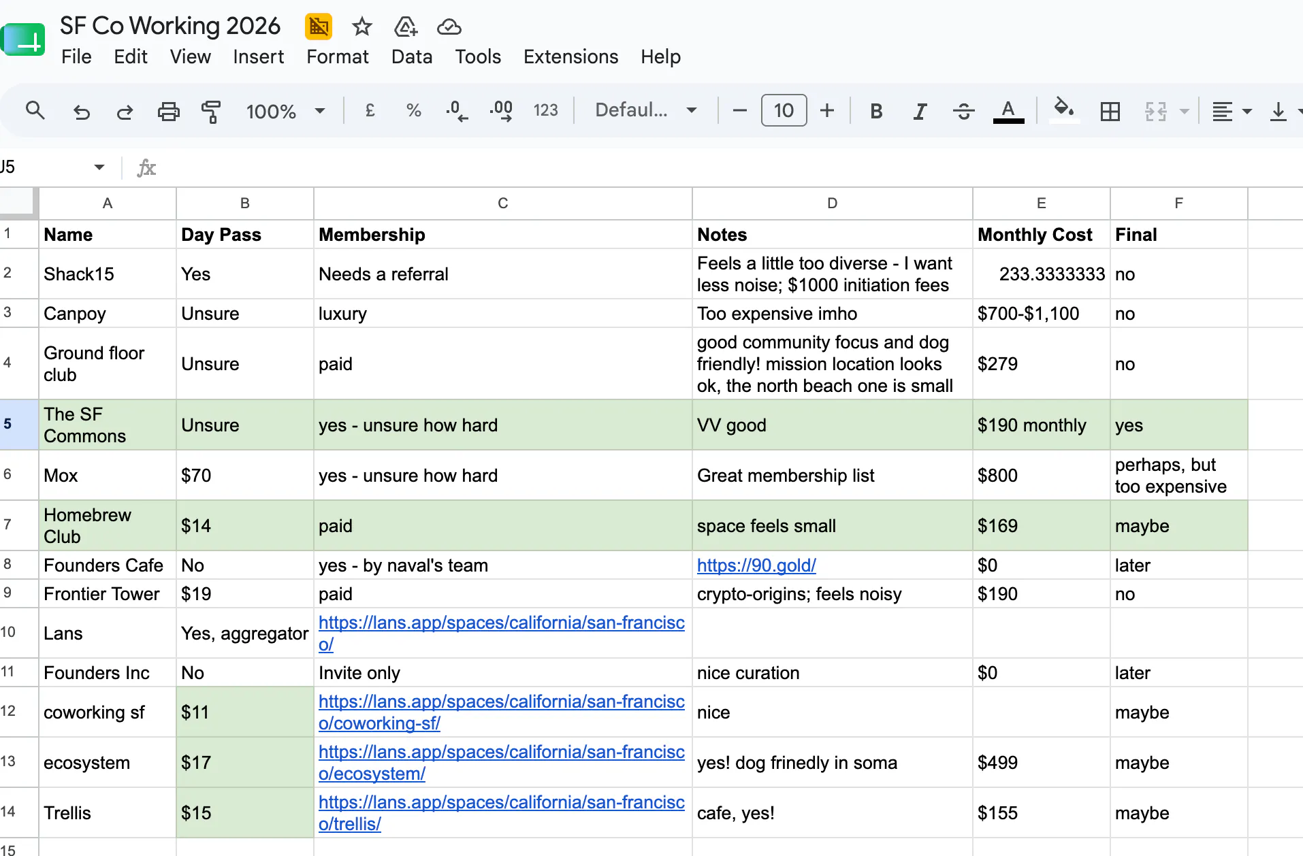Star this spreadsheet document

click(x=361, y=27)
